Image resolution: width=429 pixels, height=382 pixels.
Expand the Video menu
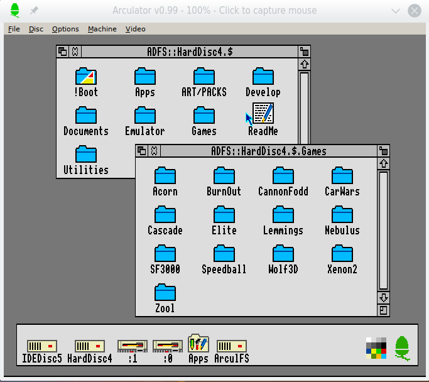coord(135,29)
